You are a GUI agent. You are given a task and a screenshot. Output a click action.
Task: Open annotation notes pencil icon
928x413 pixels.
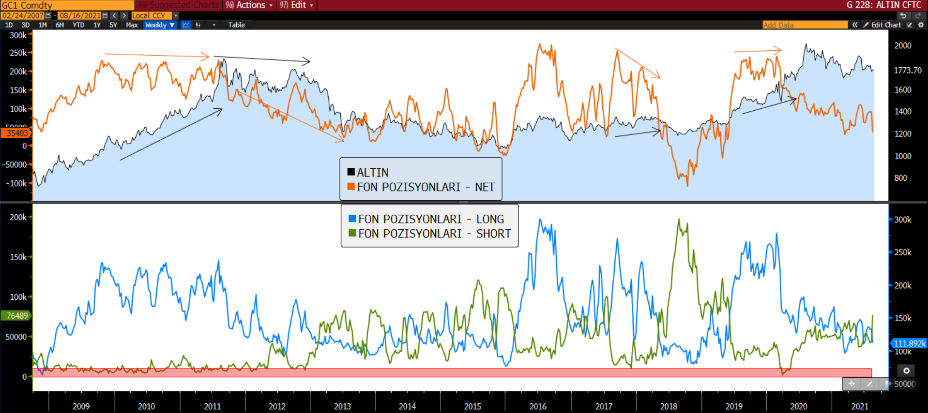tap(910, 25)
